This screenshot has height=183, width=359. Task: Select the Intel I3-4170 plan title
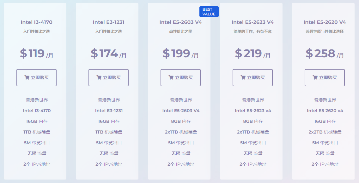pos(36,22)
